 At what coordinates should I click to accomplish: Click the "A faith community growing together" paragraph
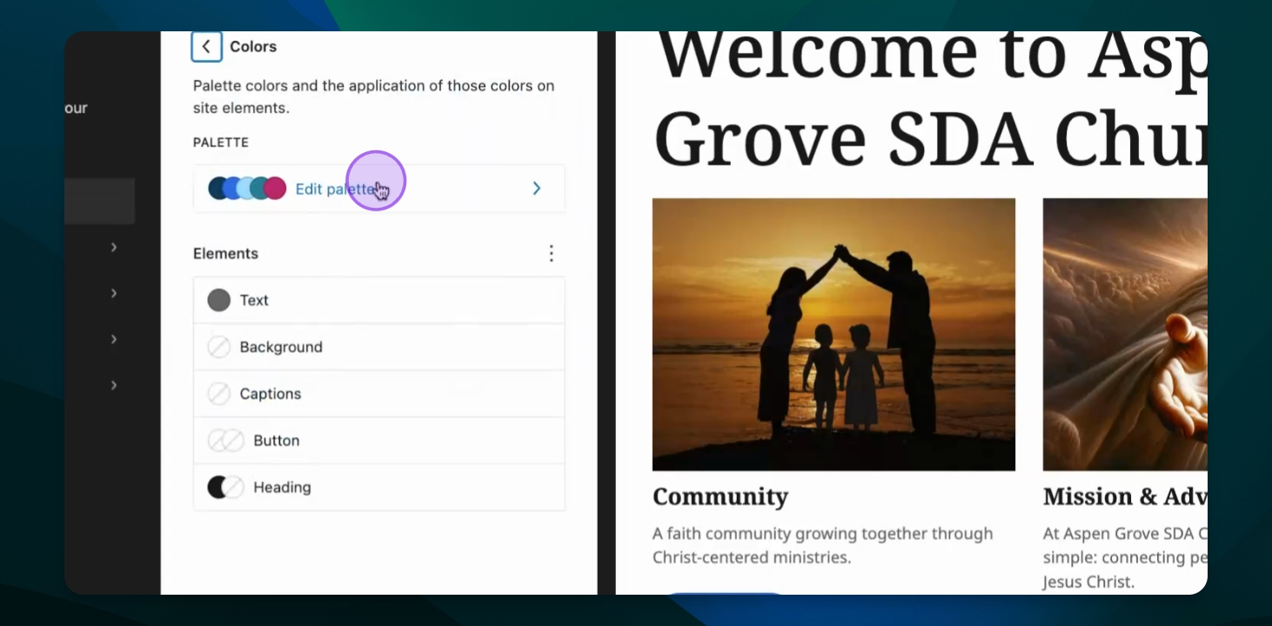[823, 545]
